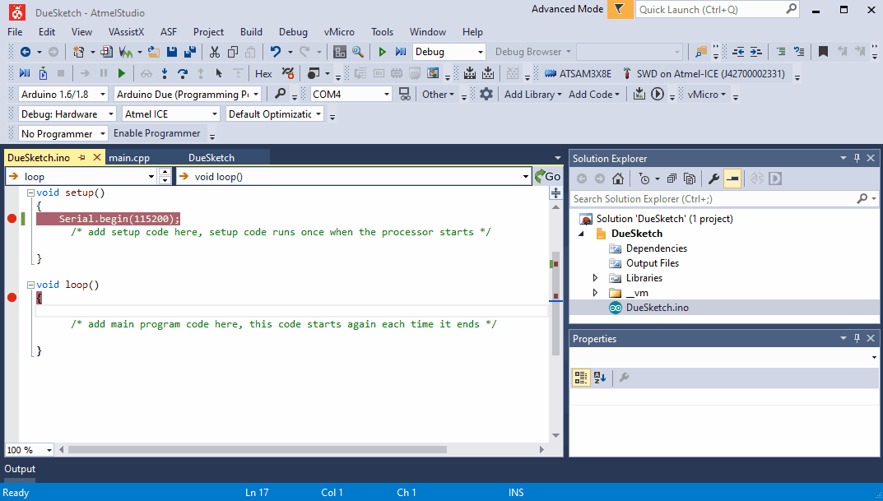Click Start Without Debugging green play icon
Viewport: 883px width, 501px height.
tap(383, 52)
